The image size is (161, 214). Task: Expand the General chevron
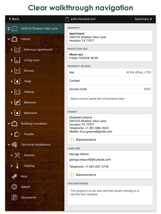point(12,155)
